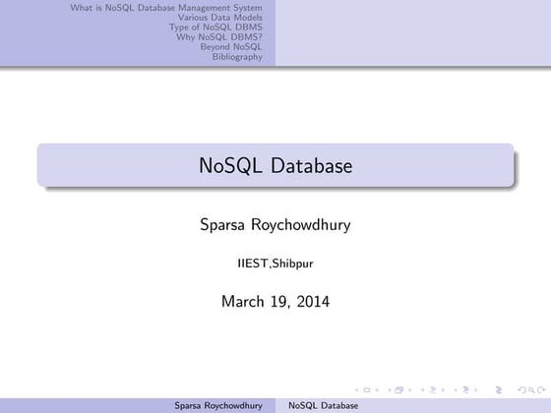Screen dimensions: 551x413
Task: Navigate to 'Bibliography' section
Action: (237, 57)
